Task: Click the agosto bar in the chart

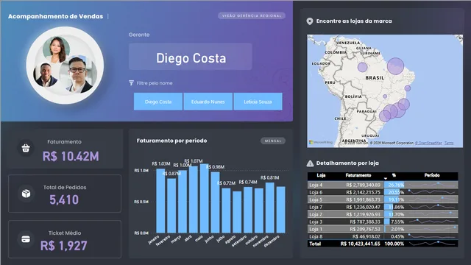Action: click(237, 212)
